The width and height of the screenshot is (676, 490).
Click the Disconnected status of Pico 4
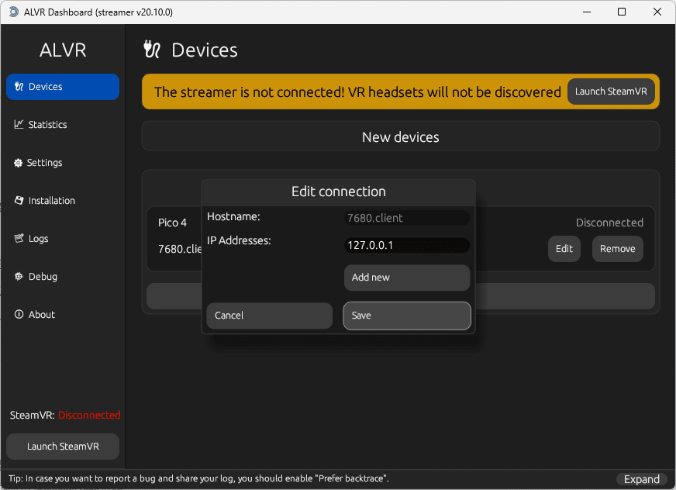click(x=609, y=223)
